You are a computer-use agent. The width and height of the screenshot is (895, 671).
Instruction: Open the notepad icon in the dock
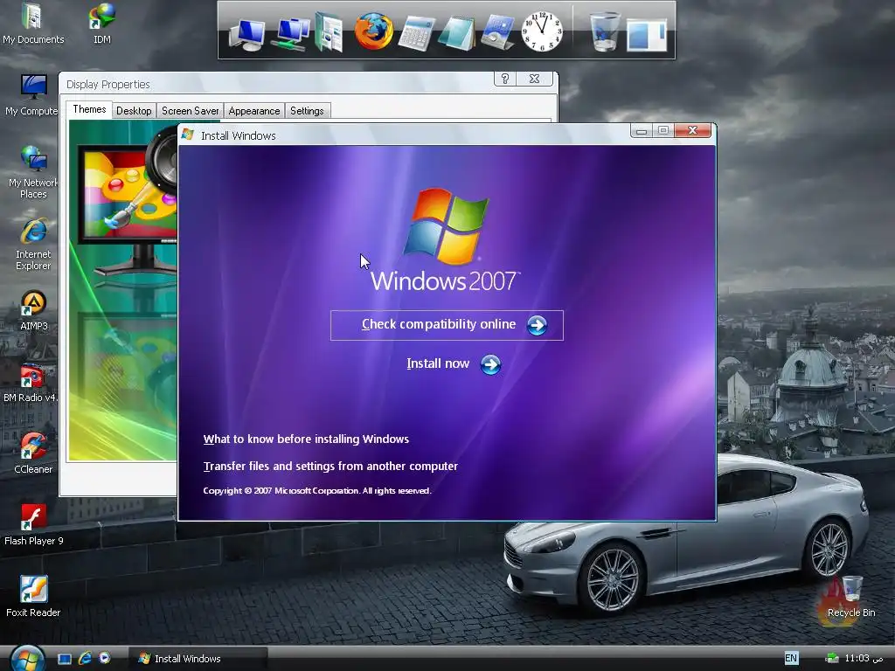(x=456, y=34)
